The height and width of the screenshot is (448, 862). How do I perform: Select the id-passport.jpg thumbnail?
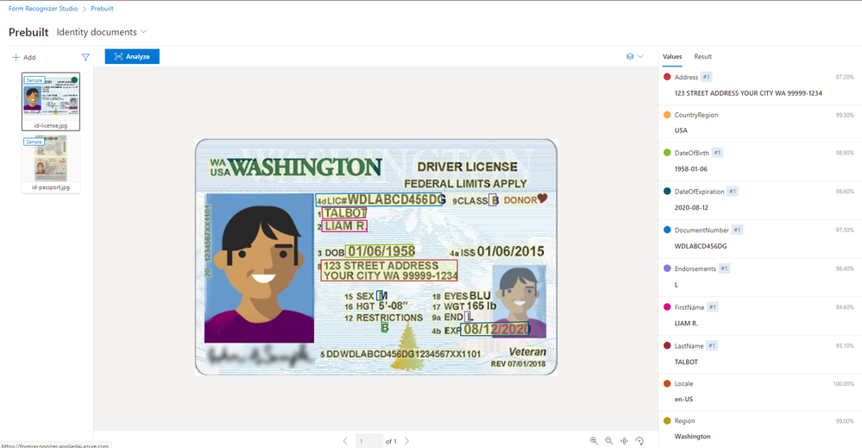click(x=51, y=164)
